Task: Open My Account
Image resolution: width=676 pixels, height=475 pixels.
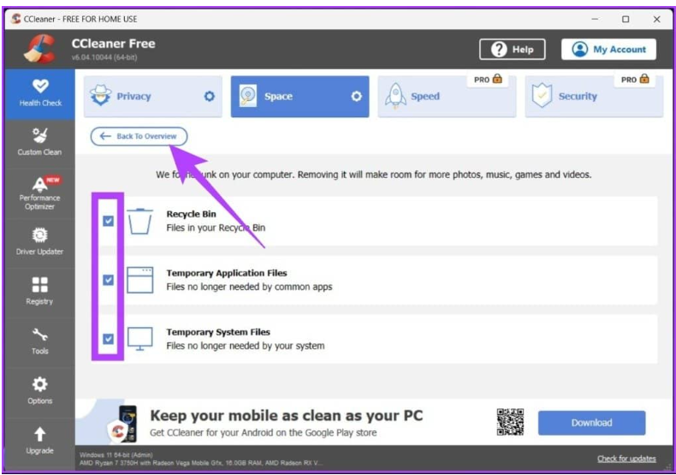Action: click(x=608, y=50)
